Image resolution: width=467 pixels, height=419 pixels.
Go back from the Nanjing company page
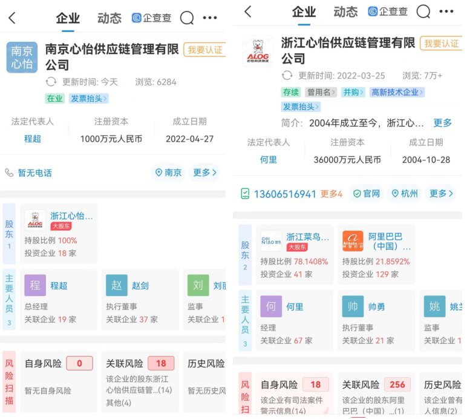[x=12, y=18]
